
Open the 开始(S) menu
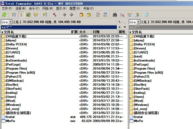pos(88,8)
